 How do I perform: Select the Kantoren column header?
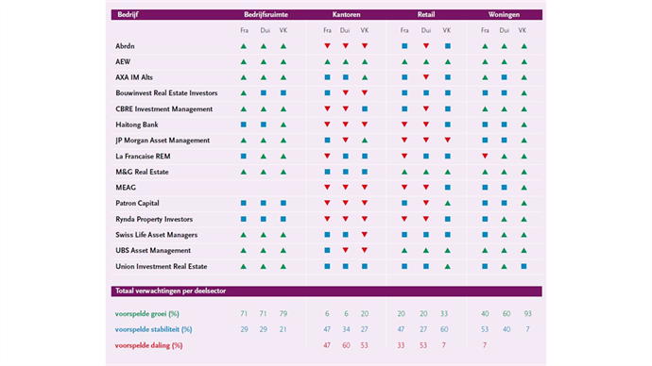pos(346,14)
